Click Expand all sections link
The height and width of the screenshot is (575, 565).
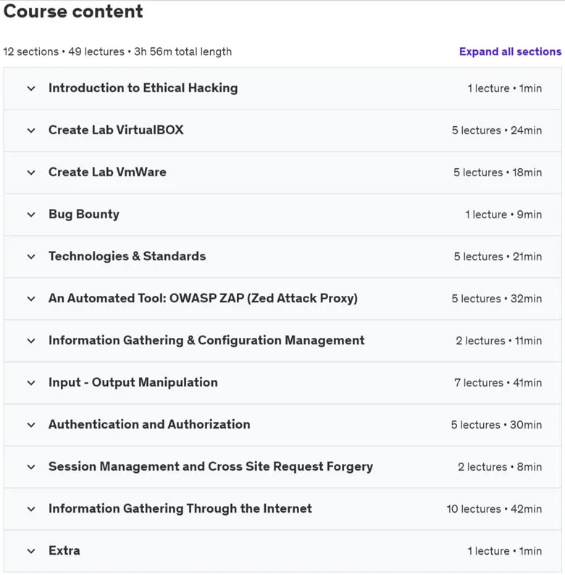[510, 51]
